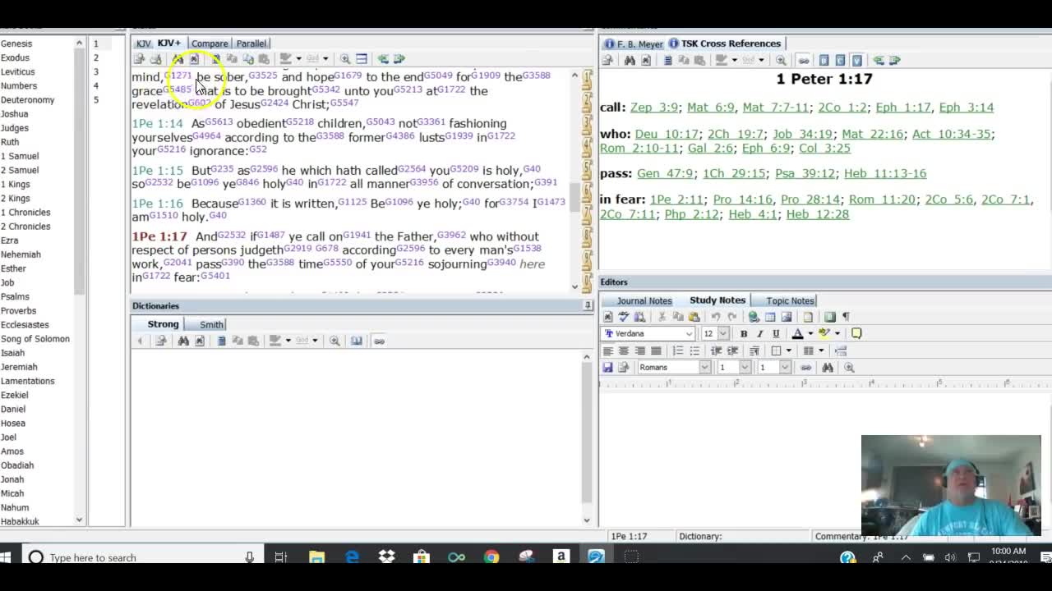This screenshot has width=1052, height=591.
Task: Run spell check in the editor
Action: click(x=624, y=317)
